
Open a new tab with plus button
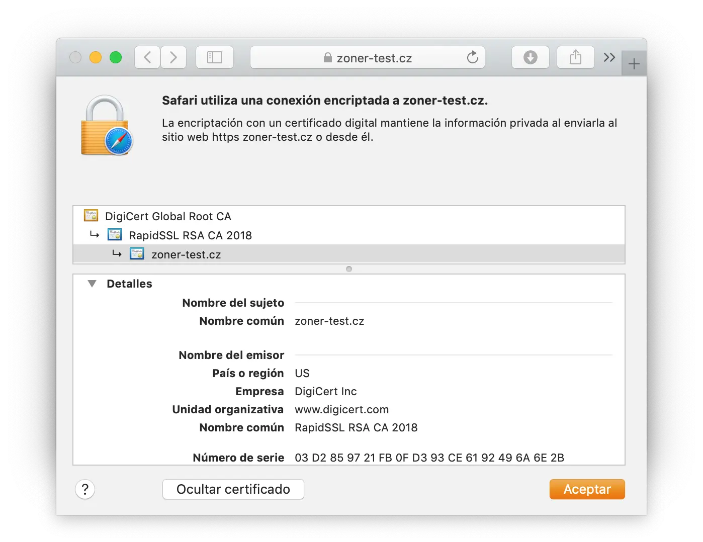pos(634,64)
